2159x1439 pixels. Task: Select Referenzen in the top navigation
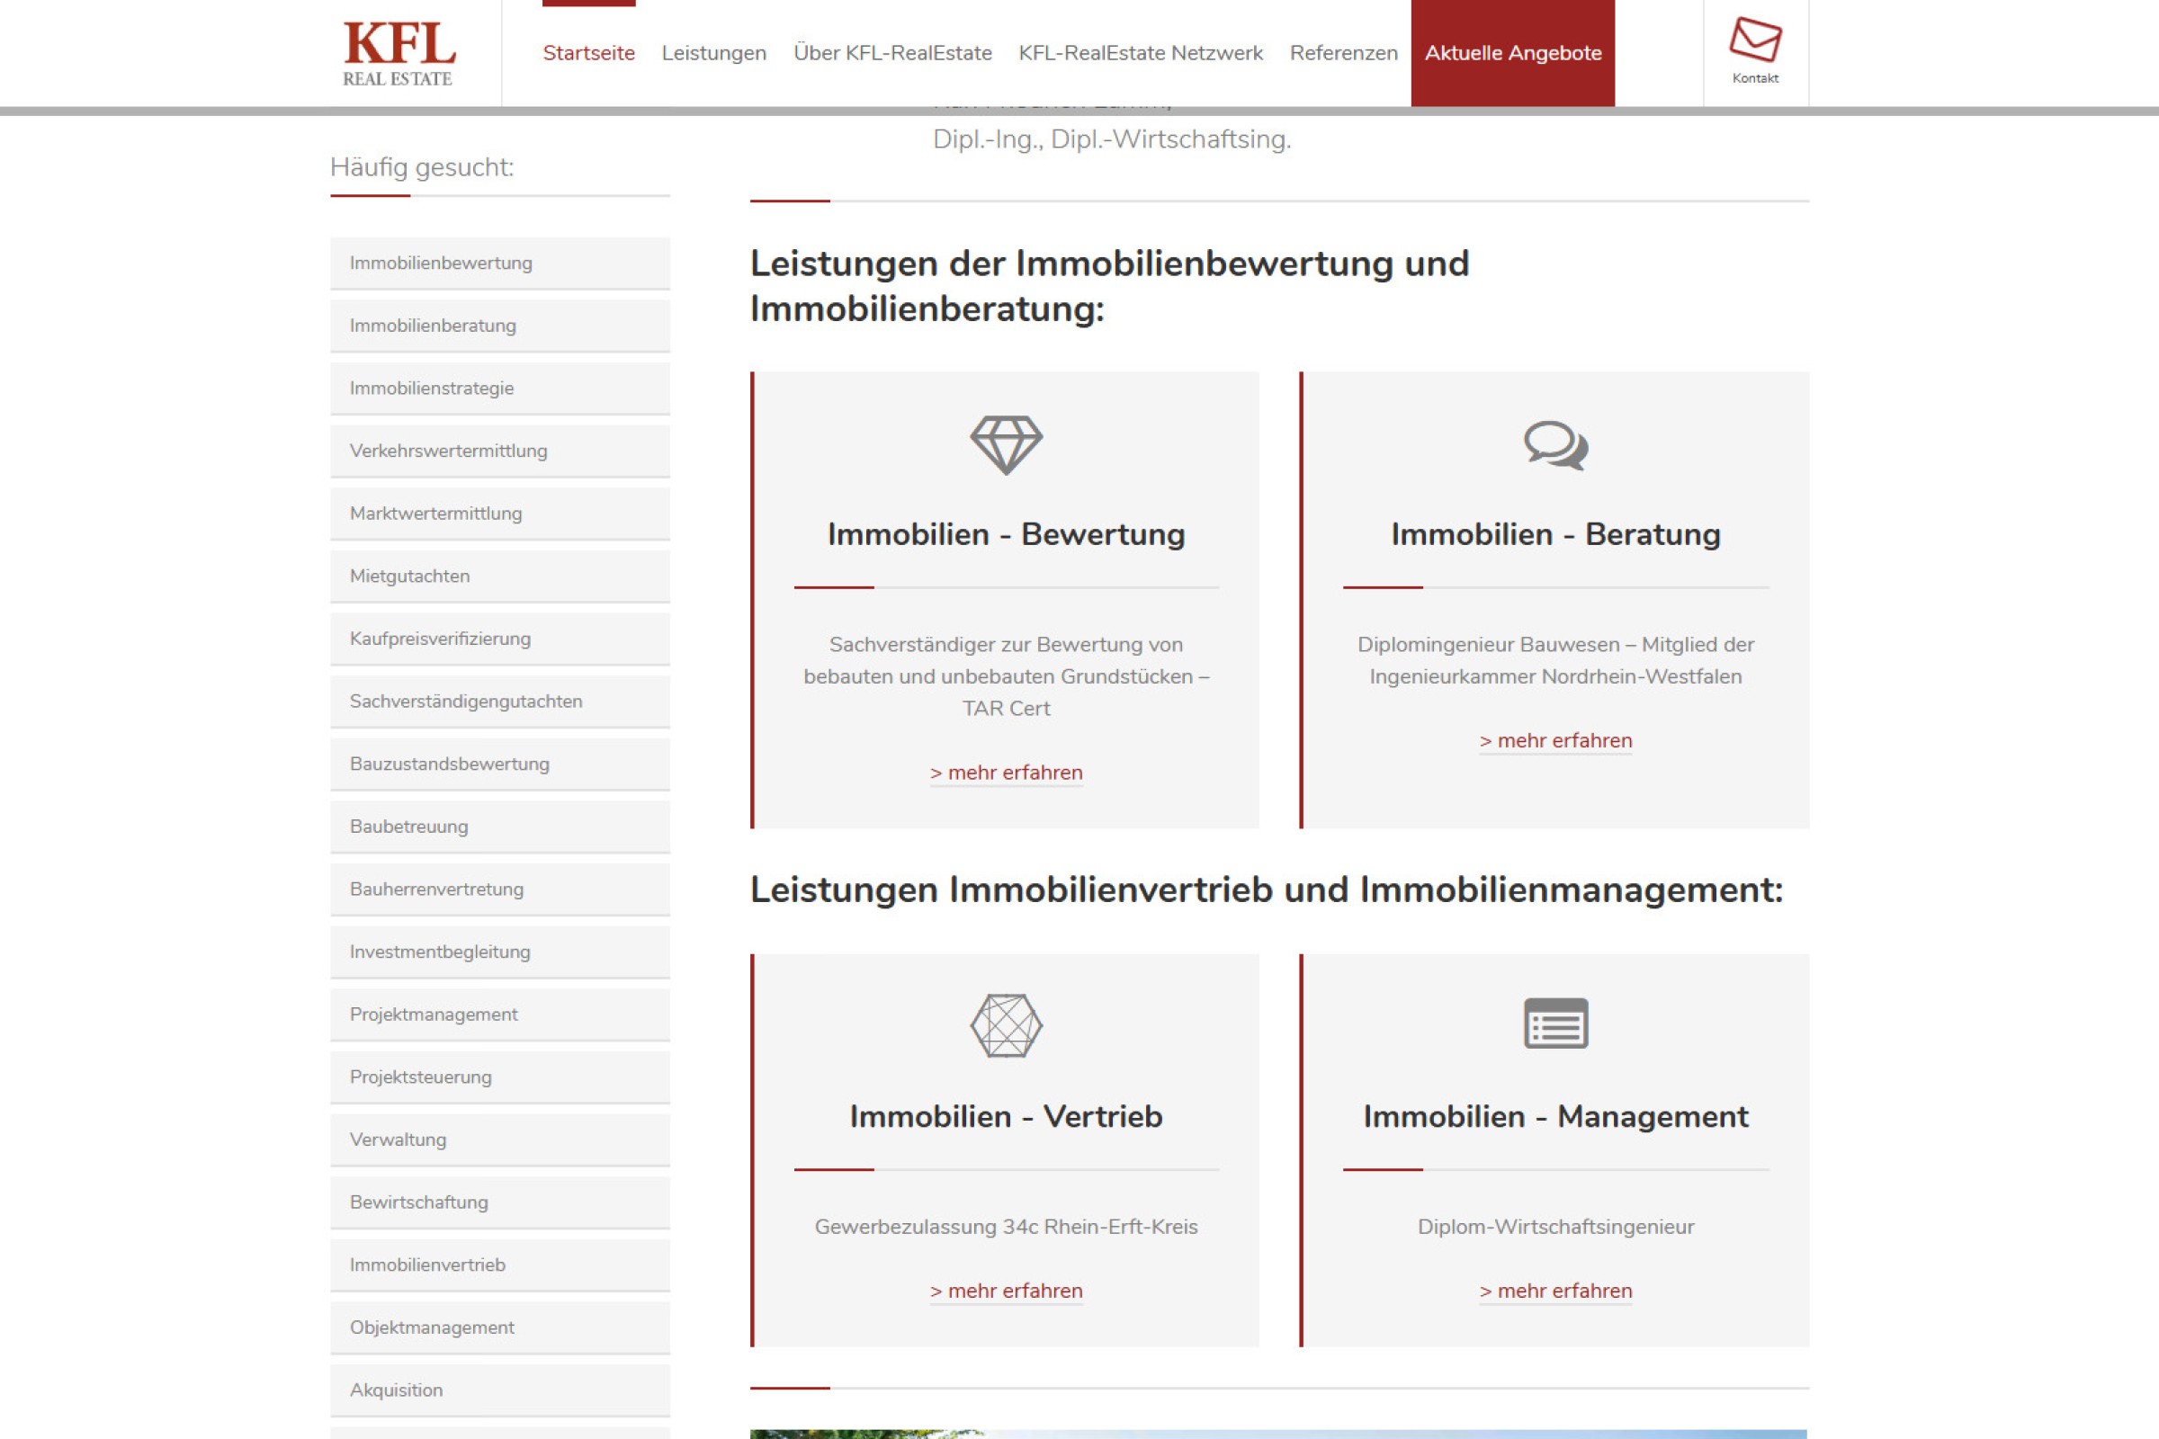click(1343, 53)
